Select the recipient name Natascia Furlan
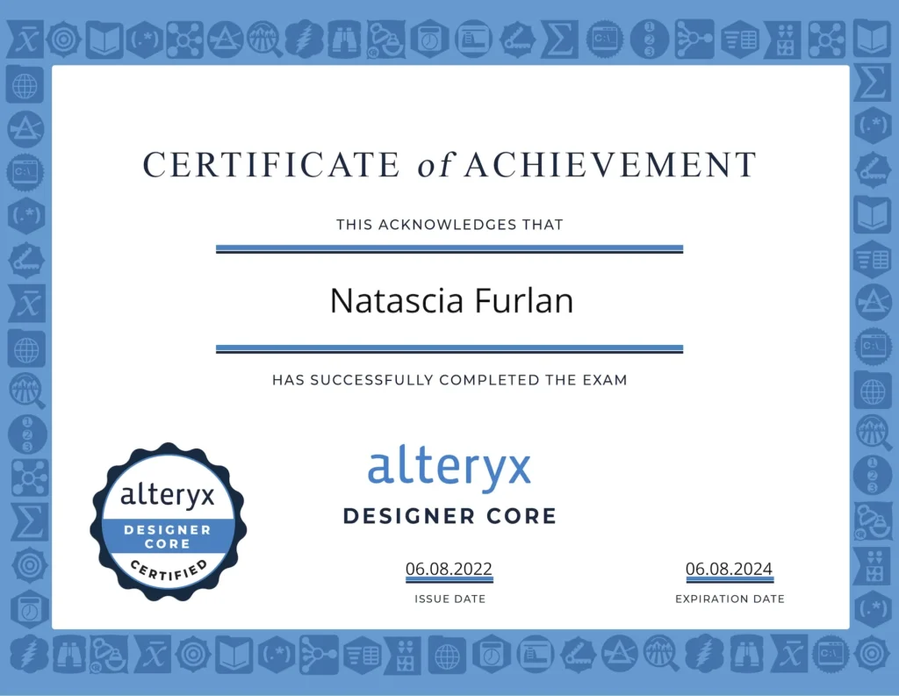Image resolution: width=899 pixels, height=696 pixels. coord(449,300)
